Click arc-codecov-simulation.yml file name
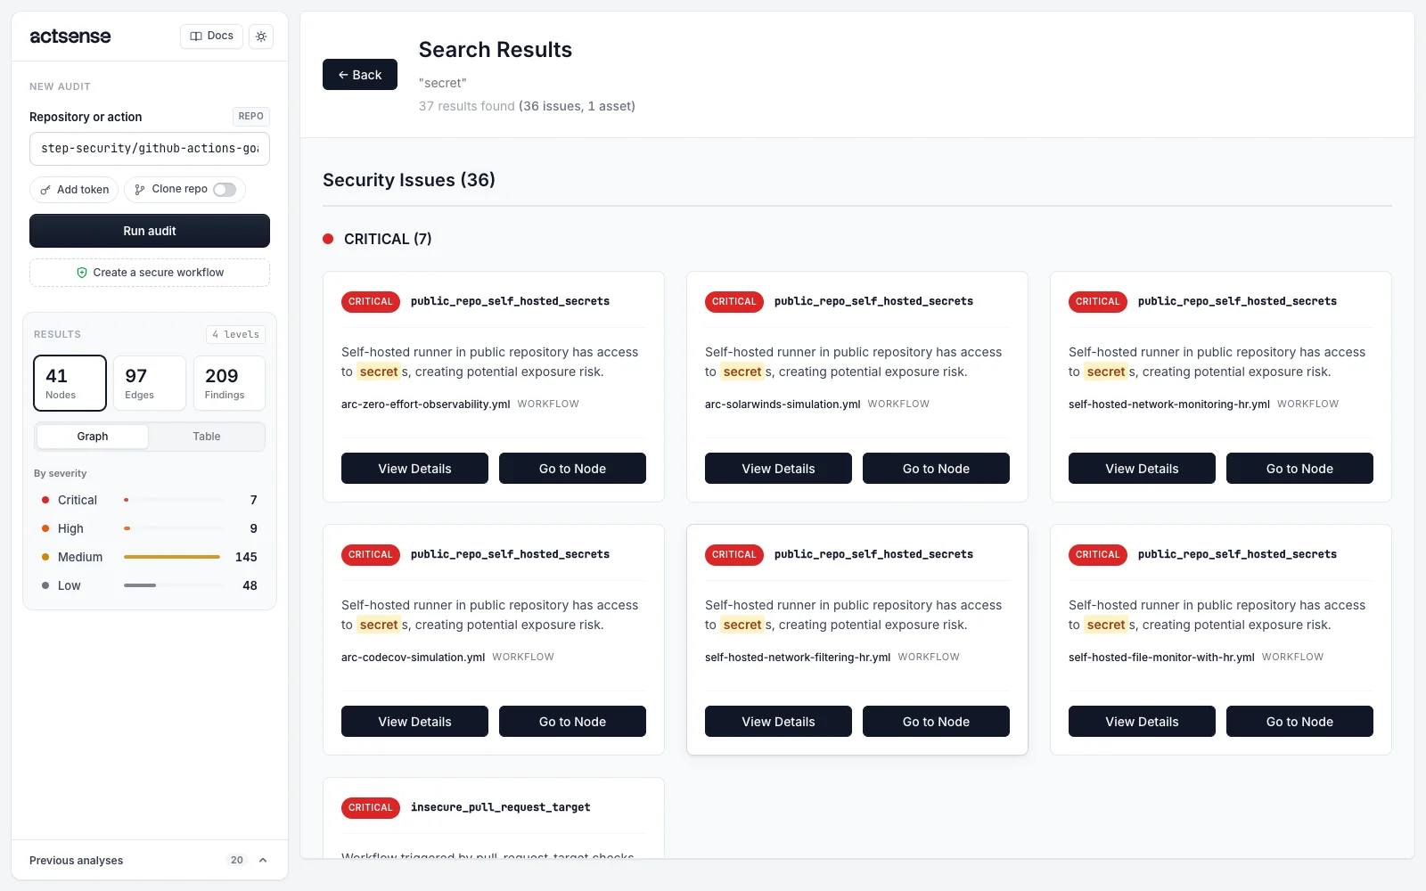This screenshot has height=891, width=1426. pyautogui.click(x=413, y=658)
